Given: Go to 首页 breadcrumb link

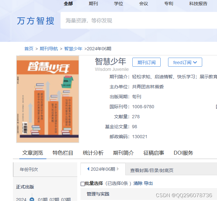Looking at the screenshot, I should (29, 49).
